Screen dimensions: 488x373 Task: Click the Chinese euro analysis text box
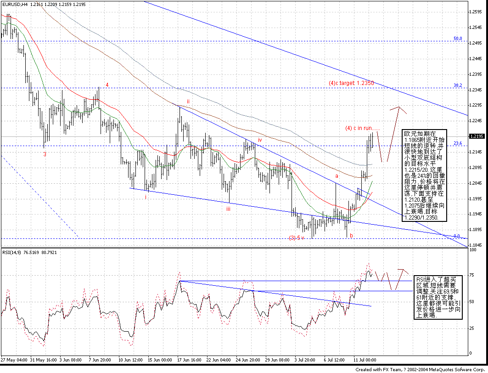[424, 175]
